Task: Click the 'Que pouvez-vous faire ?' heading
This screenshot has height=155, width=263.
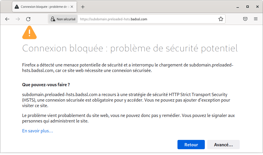Action: (x=46, y=85)
